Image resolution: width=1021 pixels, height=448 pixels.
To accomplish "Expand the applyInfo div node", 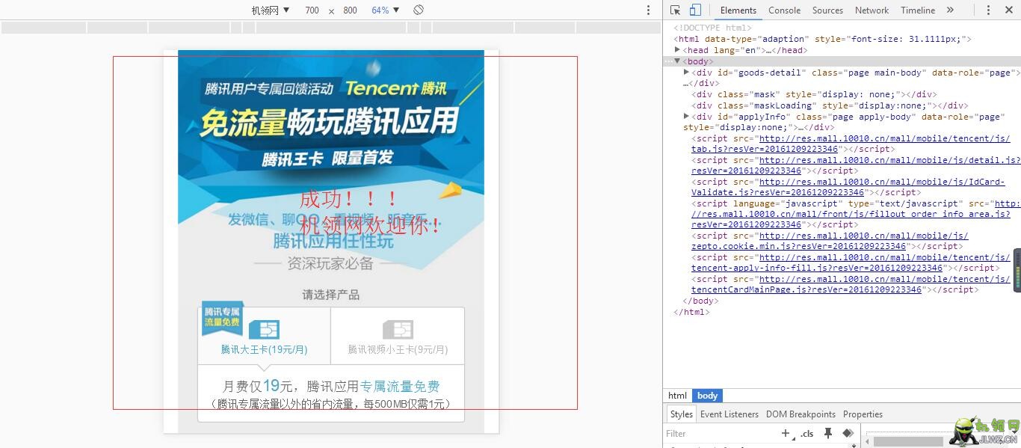I will [x=686, y=117].
